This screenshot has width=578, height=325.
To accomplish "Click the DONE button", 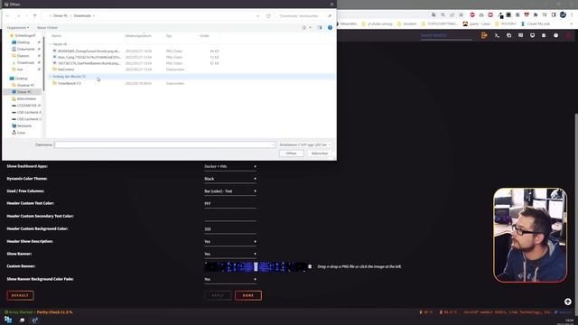I will coord(248,295).
